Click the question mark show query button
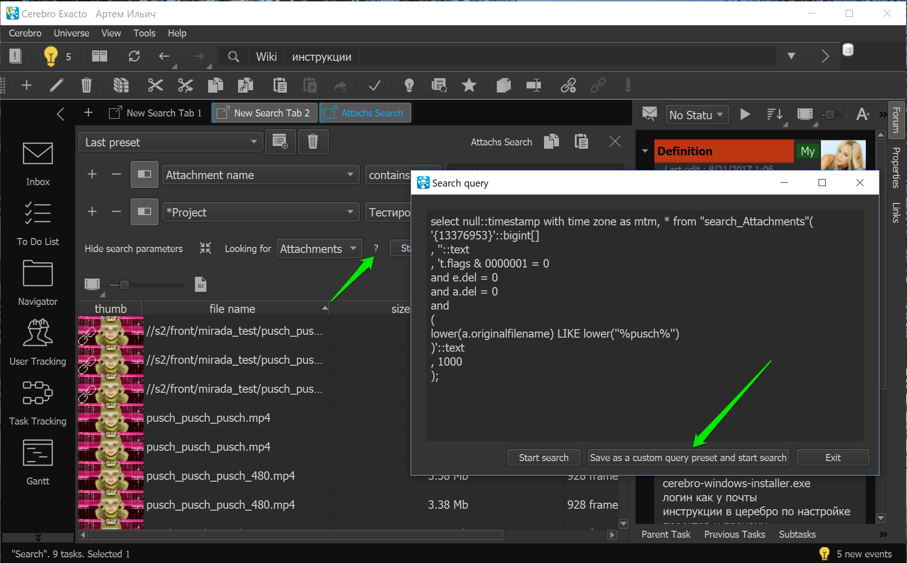This screenshot has width=907, height=563. tap(376, 248)
